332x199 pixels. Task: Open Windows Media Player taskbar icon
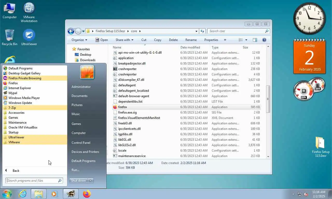click(x=54, y=194)
